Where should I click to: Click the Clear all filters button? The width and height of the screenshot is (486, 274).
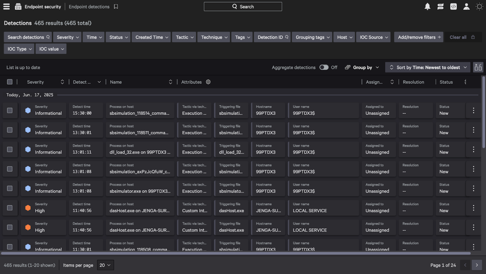coord(458,37)
